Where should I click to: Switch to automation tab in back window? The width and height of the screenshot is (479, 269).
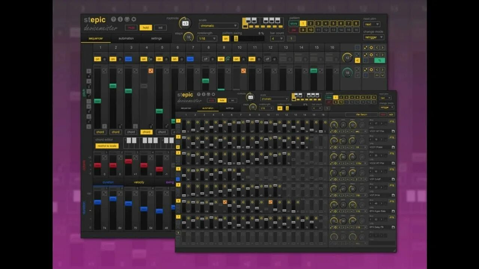point(126,38)
